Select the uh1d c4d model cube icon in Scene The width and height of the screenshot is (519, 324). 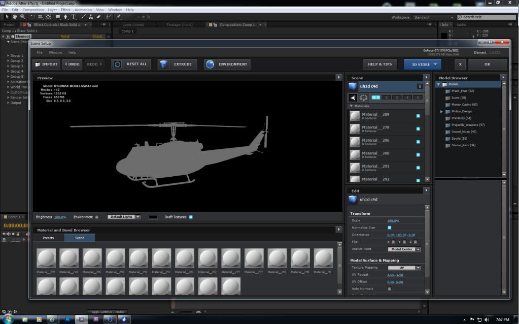click(353, 86)
